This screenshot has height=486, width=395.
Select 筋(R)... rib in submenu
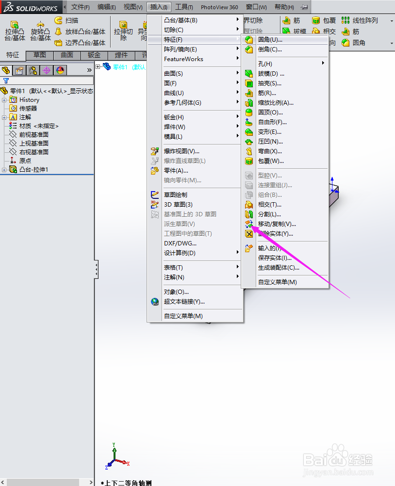(x=285, y=93)
